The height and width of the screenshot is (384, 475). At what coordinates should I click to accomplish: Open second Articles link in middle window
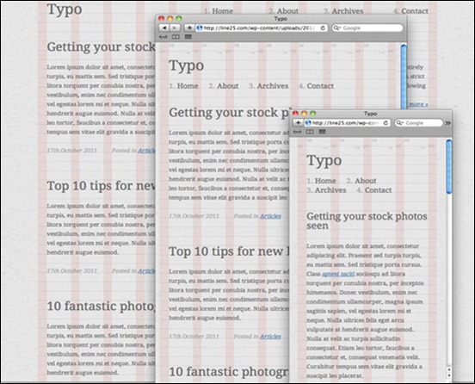point(270,337)
